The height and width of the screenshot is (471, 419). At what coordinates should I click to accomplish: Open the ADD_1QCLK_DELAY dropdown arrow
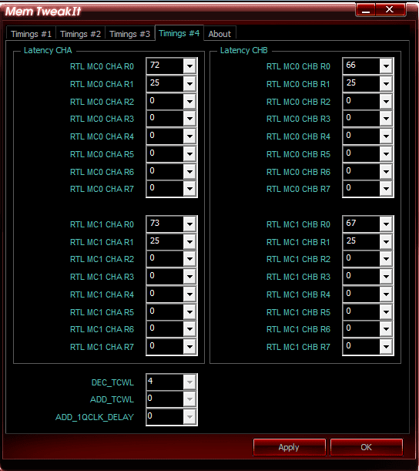189,417
